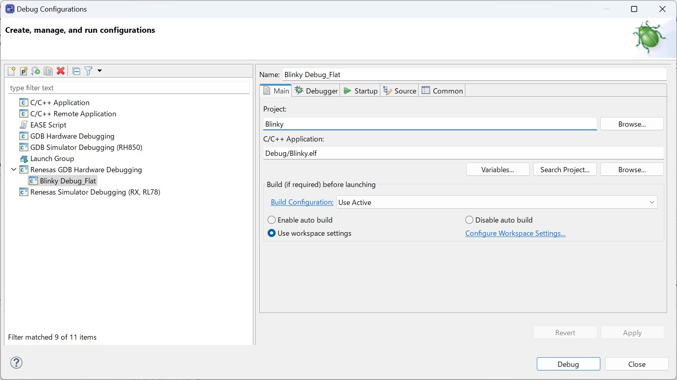Switch to the Main tab
Image resolution: width=677 pixels, height=380 pixels.
276,91
